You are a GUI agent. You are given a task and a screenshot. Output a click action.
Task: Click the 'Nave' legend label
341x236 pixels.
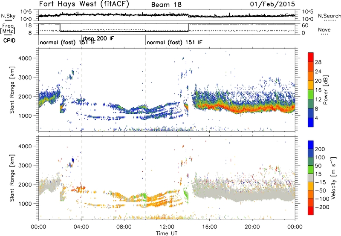tap(324, 29)
